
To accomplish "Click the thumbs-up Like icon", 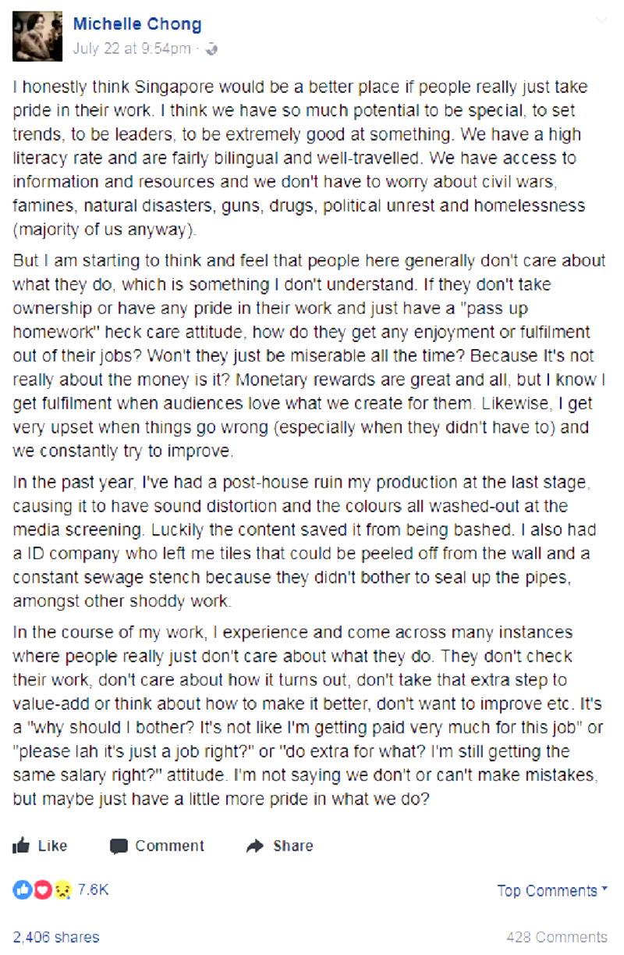I will point(21,845).
